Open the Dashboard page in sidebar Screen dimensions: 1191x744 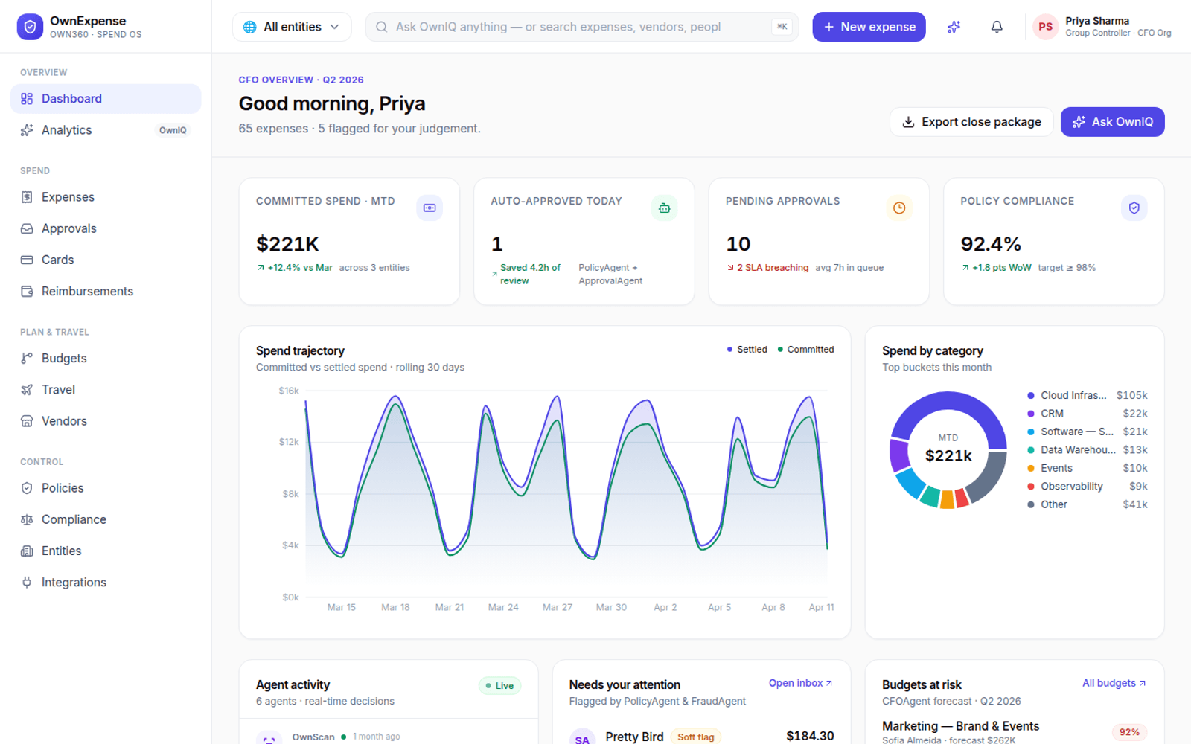tap(106, 99)
